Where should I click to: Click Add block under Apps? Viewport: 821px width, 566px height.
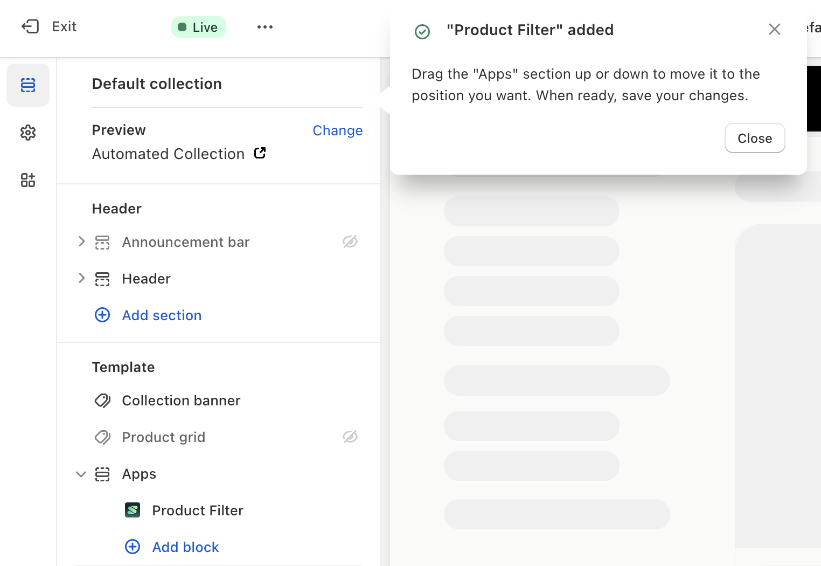coord(185,547)
